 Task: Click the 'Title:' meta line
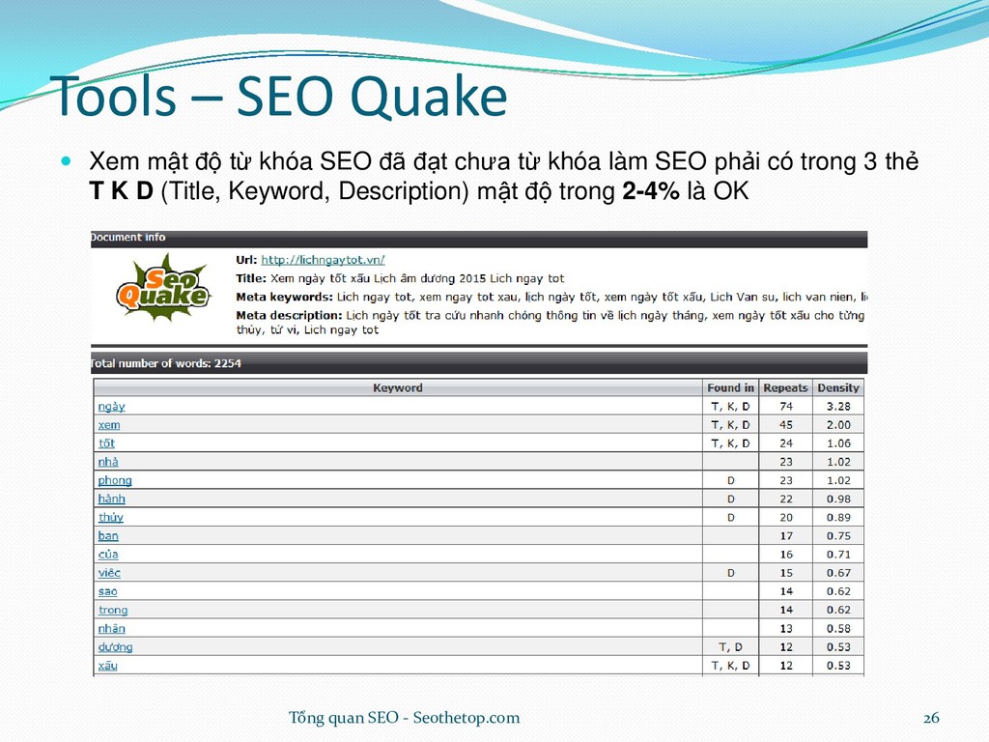pyautogui.click(x=400, y=278)
